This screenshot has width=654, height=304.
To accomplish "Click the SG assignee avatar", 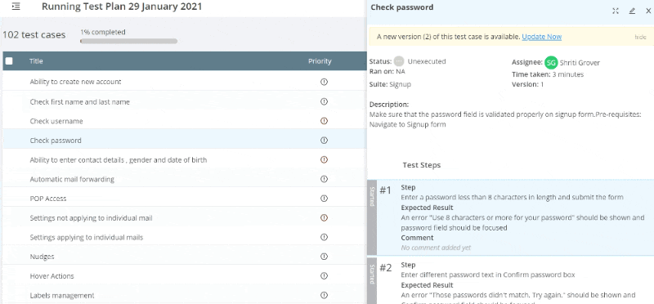I will click(x=551, y=63).
